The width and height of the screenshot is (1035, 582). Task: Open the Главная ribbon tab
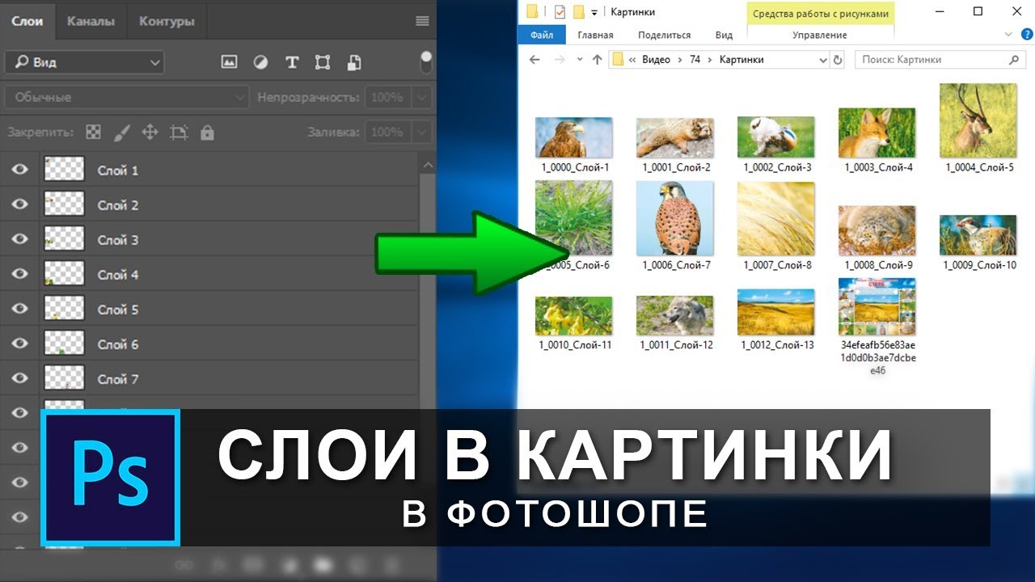[595, 35]
